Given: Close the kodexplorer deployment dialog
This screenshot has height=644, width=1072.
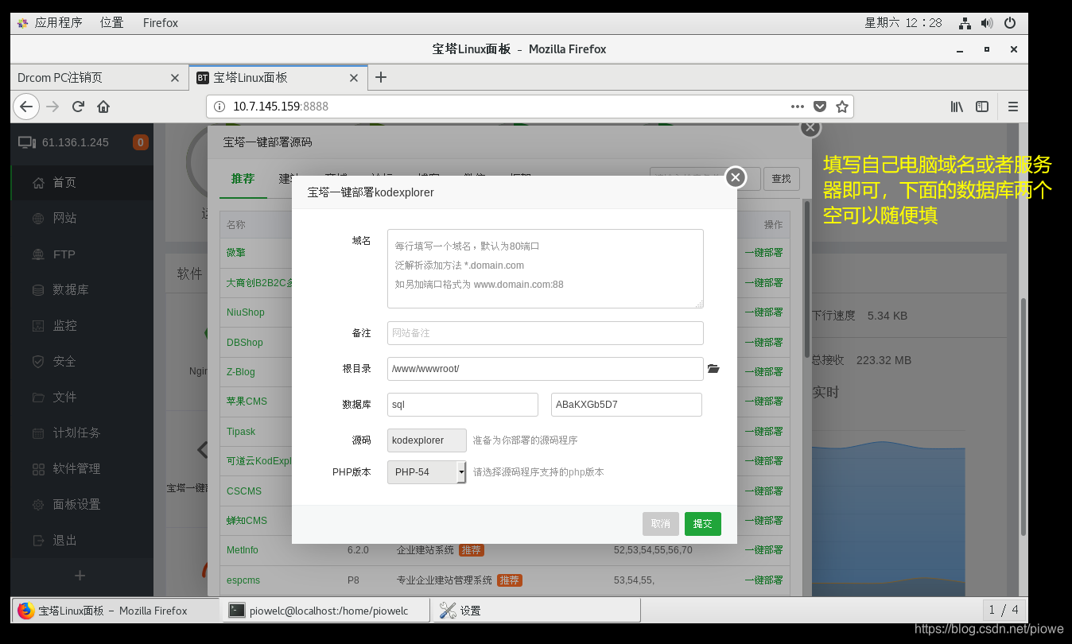Looking at the screenshot, I should pyautogui.click(x=736, y=177).
